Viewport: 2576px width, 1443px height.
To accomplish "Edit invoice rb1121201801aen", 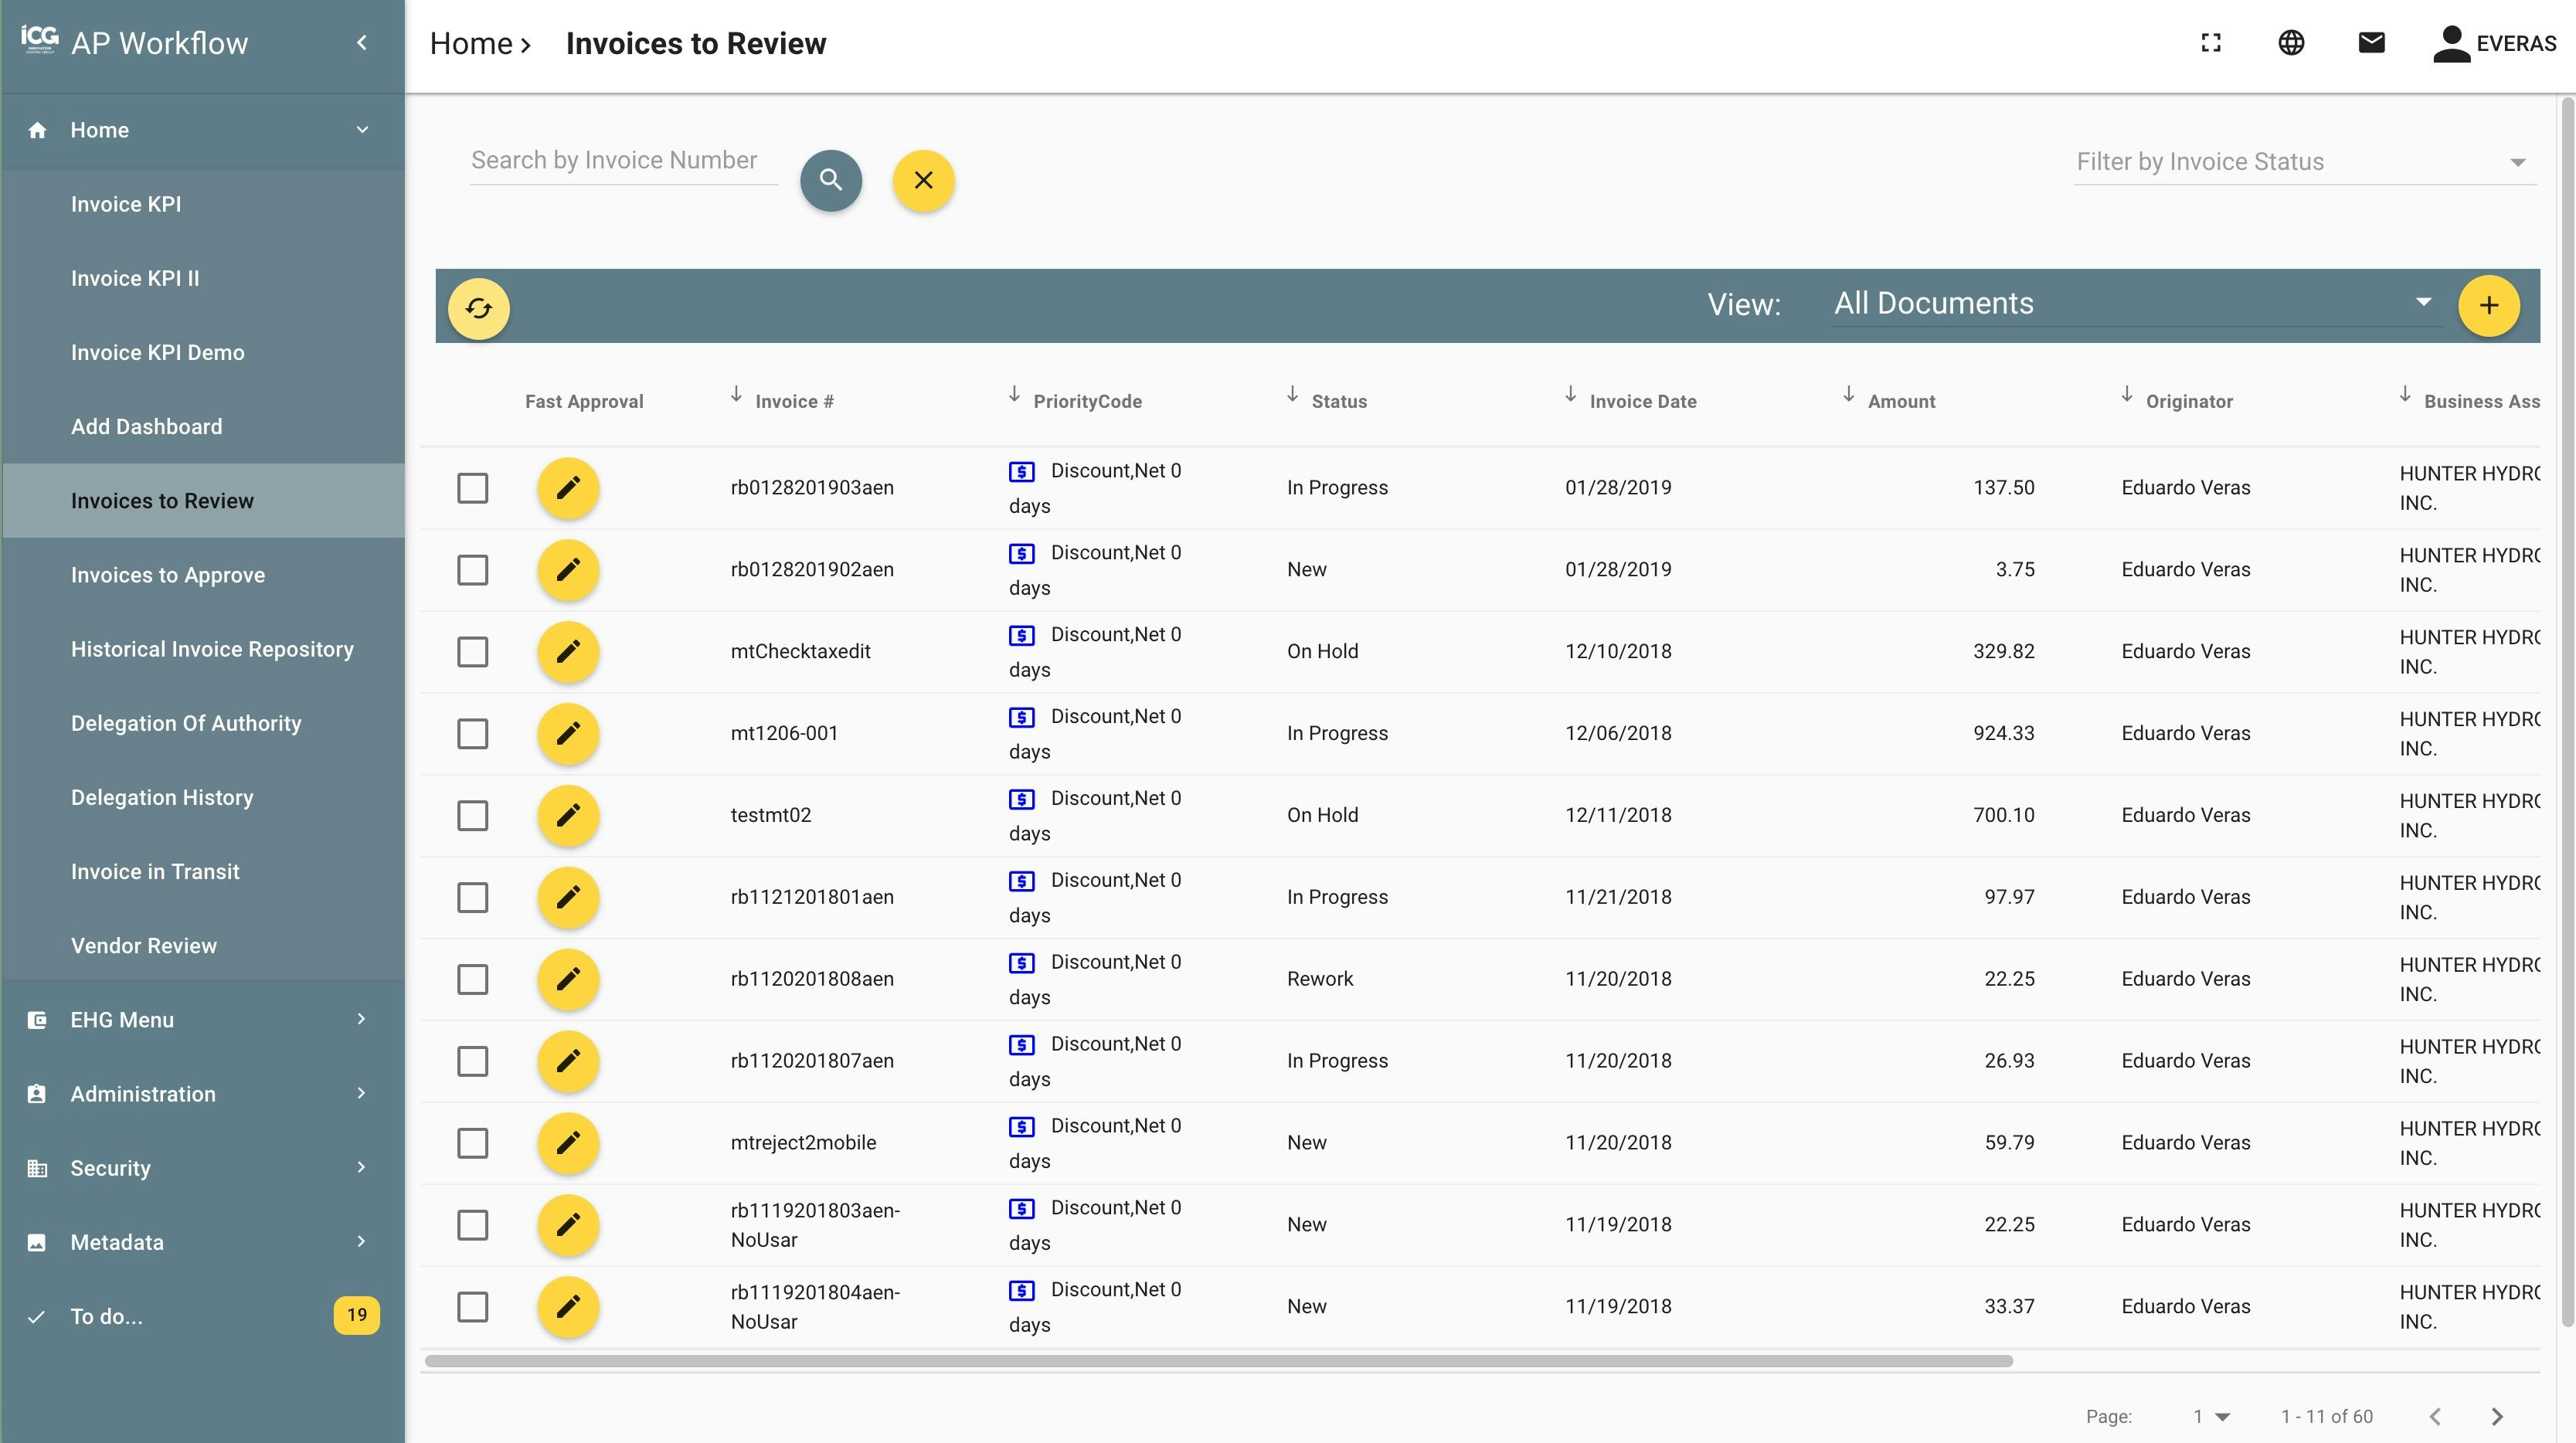I will coord(568,897).
